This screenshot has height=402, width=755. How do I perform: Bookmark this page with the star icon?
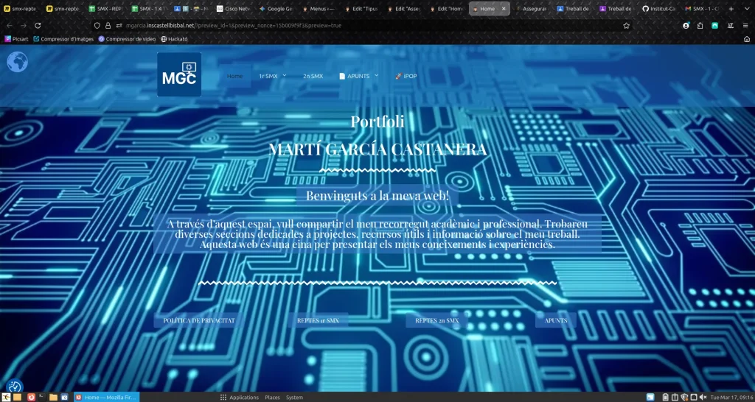click(x=626, y=25)
